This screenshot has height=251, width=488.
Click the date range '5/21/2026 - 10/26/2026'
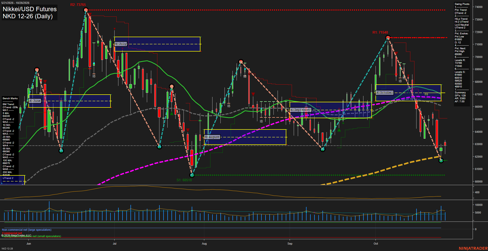click(15, 3)
